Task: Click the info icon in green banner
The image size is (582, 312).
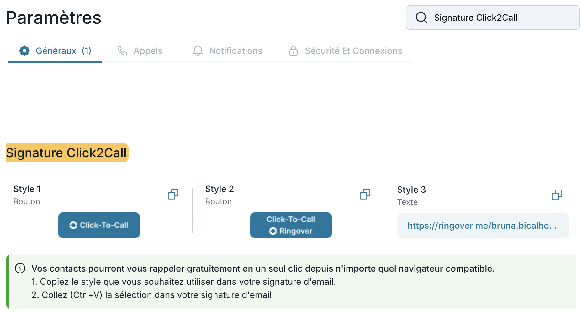Action: 20,268
